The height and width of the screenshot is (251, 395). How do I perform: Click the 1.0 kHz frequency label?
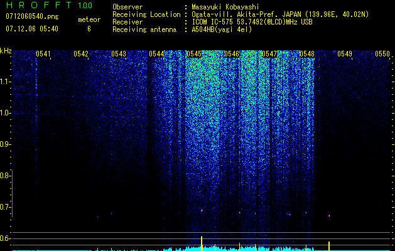point(5,113)
